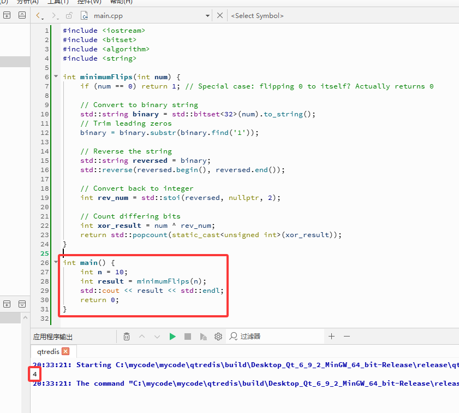Collapse the main function fold marker

56,262
